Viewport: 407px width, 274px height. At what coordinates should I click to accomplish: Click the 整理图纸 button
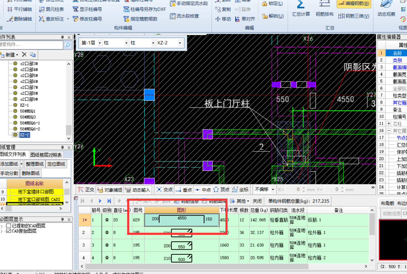(34, 164)
